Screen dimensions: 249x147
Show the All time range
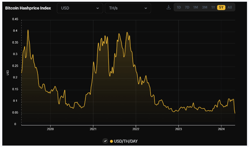pos(230,7)
